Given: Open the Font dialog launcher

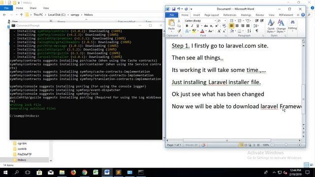Looking at the screenshot, I should click(x=226, y=36).
